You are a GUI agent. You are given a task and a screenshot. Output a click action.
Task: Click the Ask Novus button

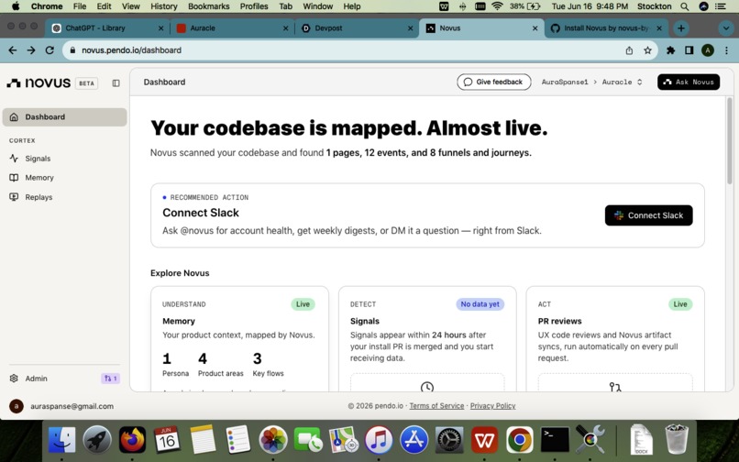pos(688,82)
